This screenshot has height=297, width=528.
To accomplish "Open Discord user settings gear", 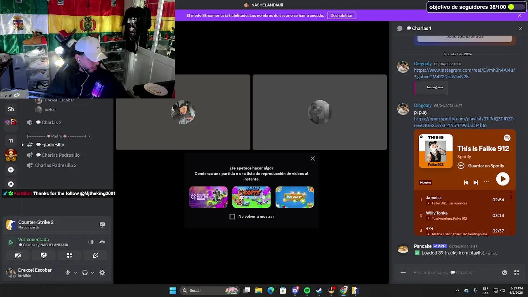I will point(102,273).
